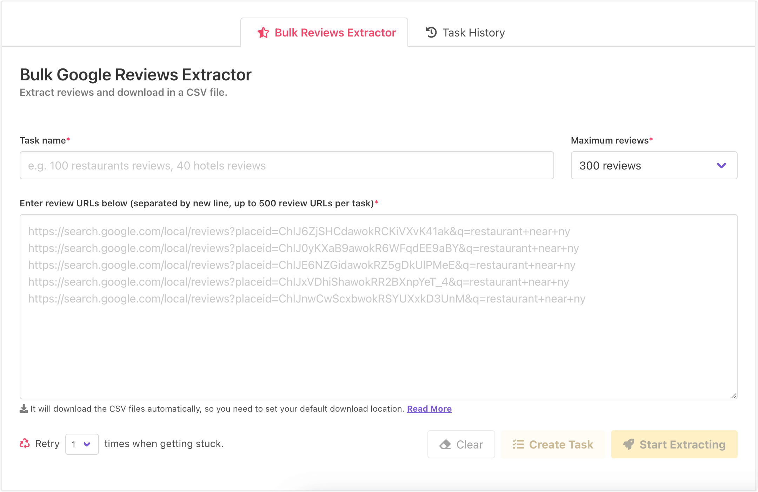758x492 pixels.
Task: Click the download icon next to the CSV note
Action: (x=24, y=409)
